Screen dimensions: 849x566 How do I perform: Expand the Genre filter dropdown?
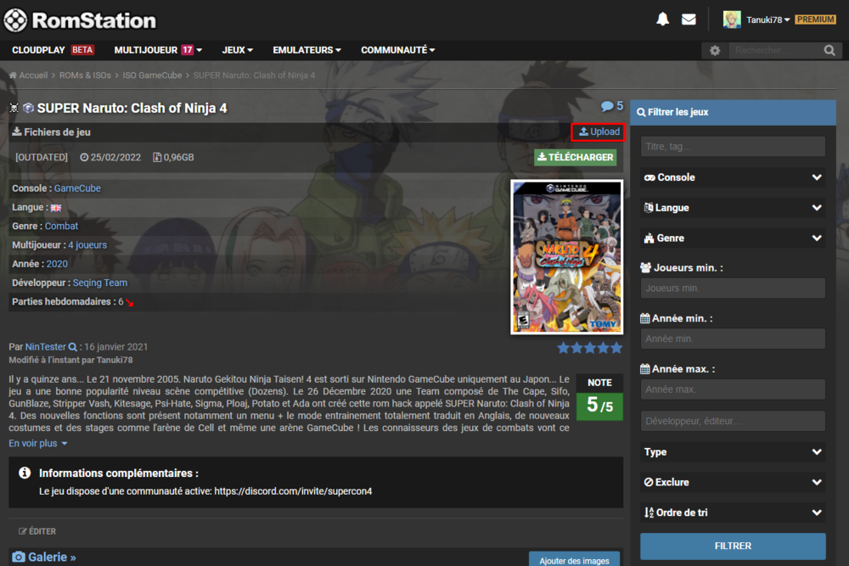(x=733, y=238)
